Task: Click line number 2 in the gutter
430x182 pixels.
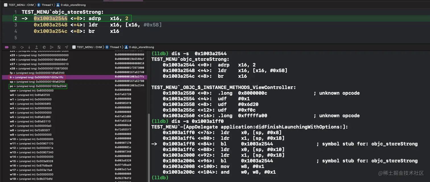Action: [x=16, y=19]
